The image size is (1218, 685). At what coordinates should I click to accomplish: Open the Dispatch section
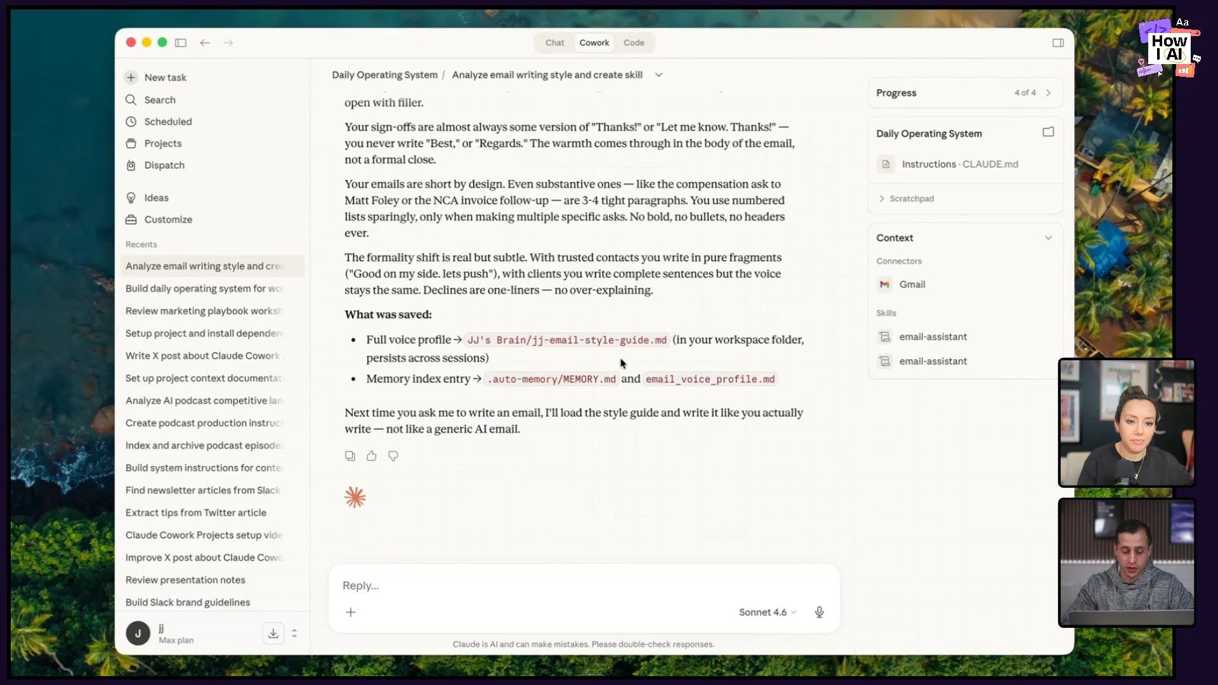click(x=164, y=165)
